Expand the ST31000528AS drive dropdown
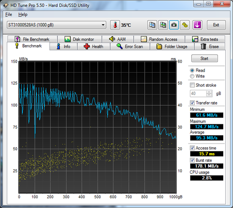This screenshot has width=233, height=208. 103,25
